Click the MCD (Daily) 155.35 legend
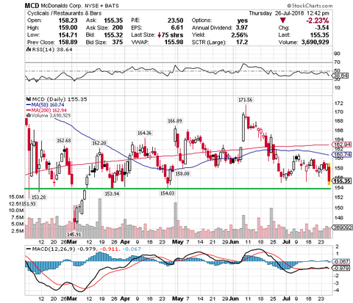 click(60, 99)
